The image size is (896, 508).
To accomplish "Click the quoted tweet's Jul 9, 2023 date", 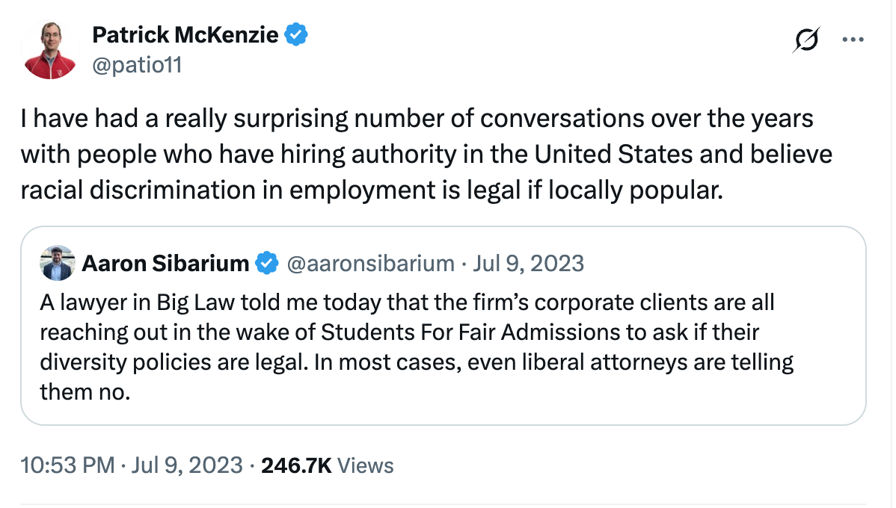I will coord(528,263).
